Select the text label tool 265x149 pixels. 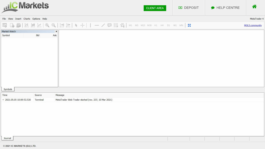click(109, 25)
